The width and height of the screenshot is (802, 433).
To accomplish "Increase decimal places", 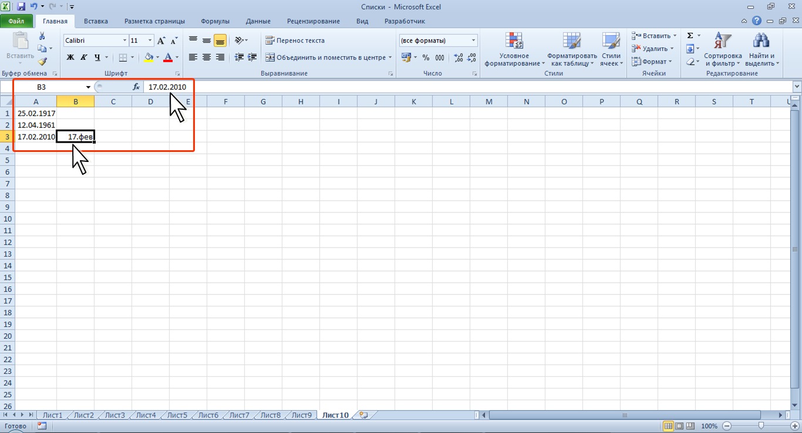I will [459, 57].
